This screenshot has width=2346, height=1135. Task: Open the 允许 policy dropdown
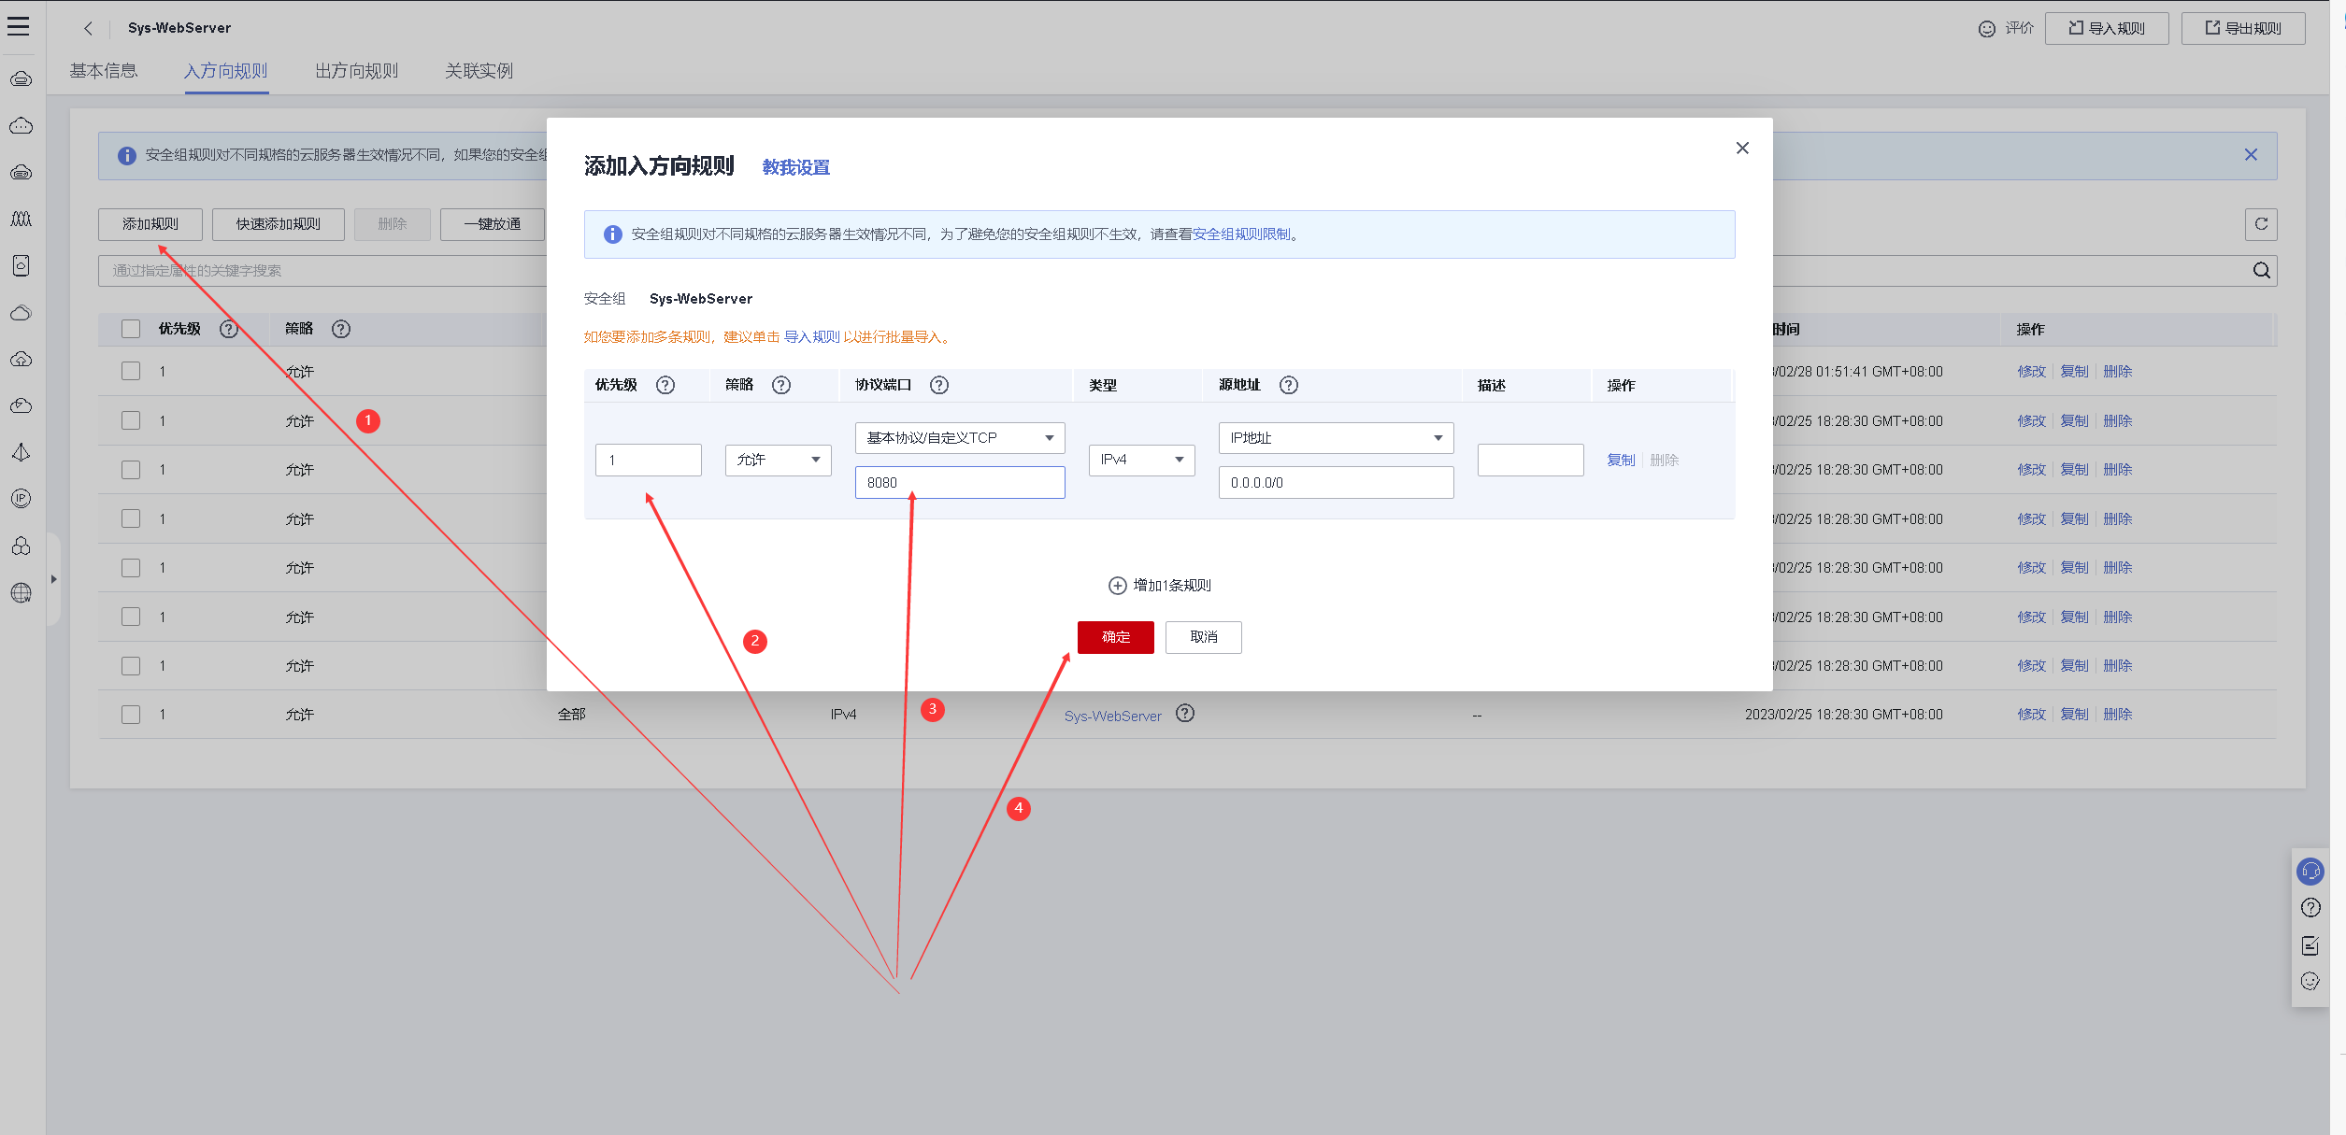pyautogui.click(x=778, y=460)
